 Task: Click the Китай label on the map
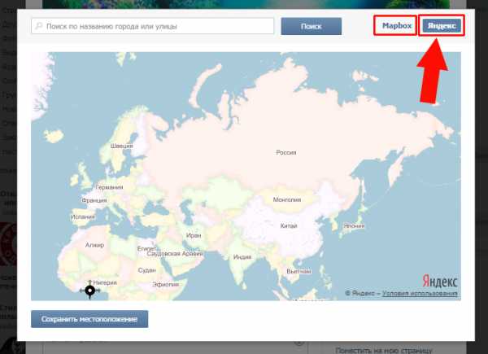coord(289,225)
